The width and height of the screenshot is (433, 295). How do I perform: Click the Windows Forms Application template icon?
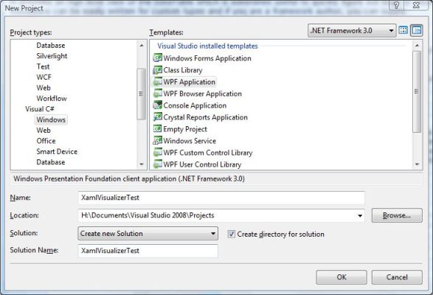(x=157, y=58)
